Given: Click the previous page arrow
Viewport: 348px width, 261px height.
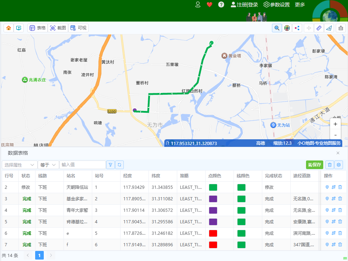Looking at the screenshot, I should point(28,255).
